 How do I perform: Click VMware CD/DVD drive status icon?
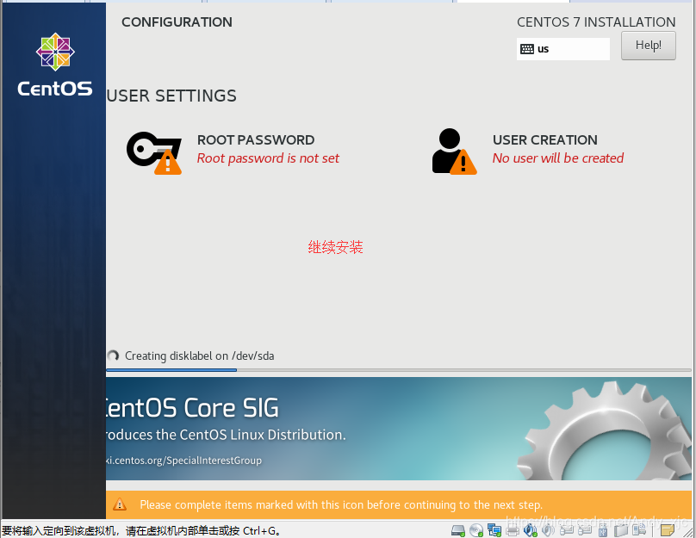click(x=476, y=530)
